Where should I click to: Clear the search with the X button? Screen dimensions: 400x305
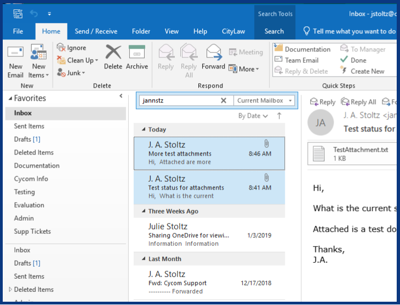(x=224, y=100)
